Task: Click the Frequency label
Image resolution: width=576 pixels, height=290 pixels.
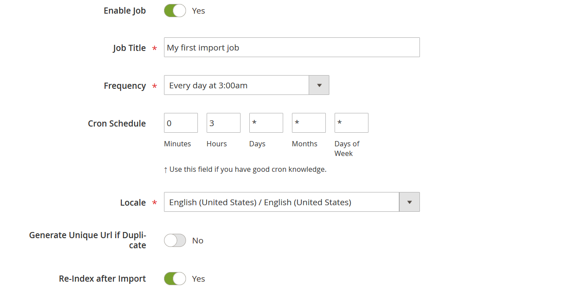Action: (x=125, y=86)
